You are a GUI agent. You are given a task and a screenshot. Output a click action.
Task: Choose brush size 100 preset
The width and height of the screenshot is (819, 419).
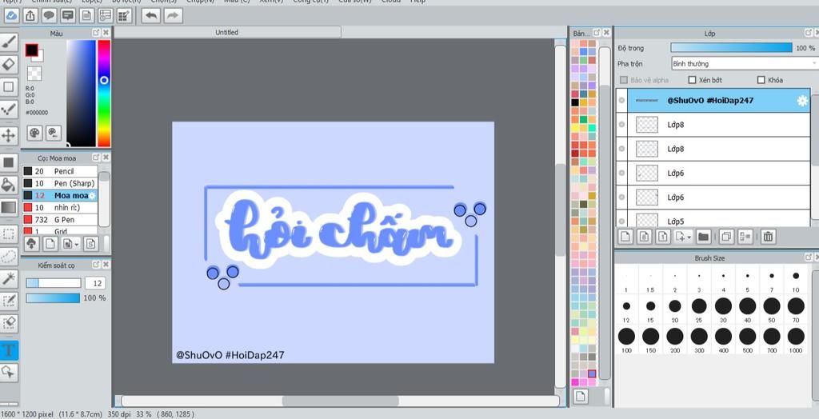tap(626, 340)
